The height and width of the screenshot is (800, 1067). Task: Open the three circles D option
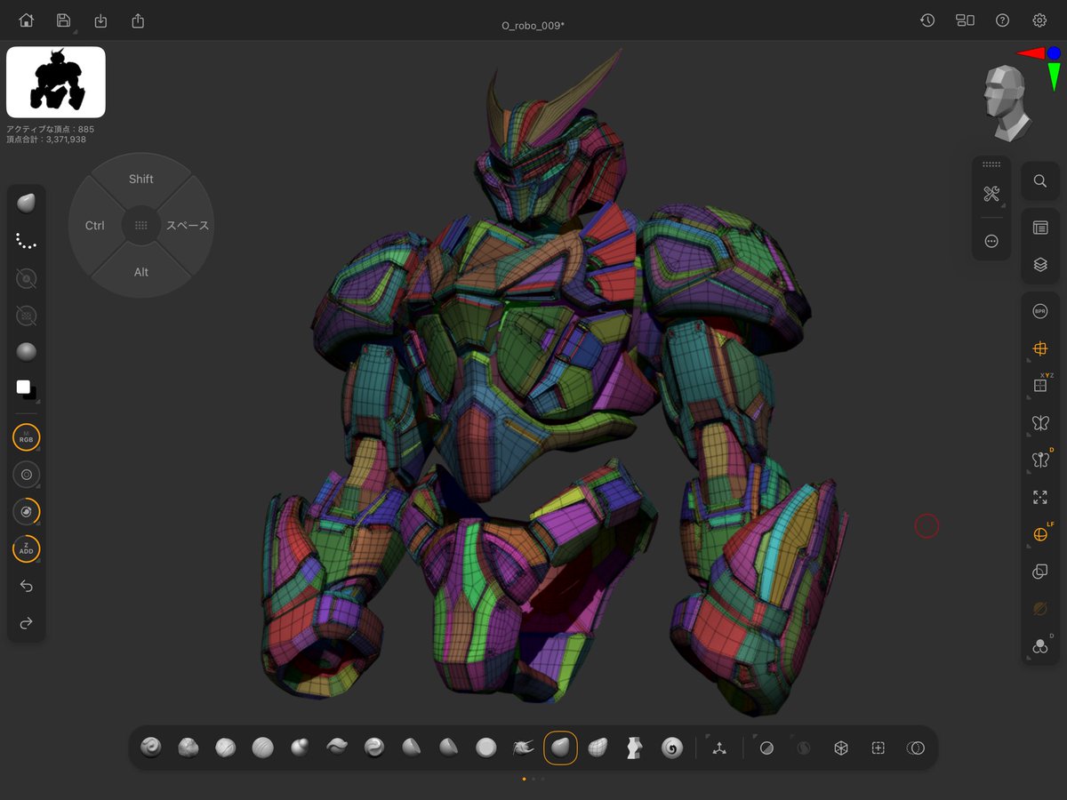1039,646
